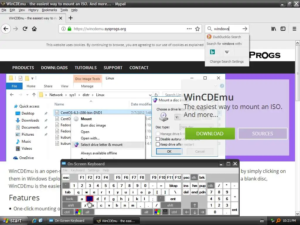
Task: Click the page scrollbar up arrow
Action: click(298, 43)
